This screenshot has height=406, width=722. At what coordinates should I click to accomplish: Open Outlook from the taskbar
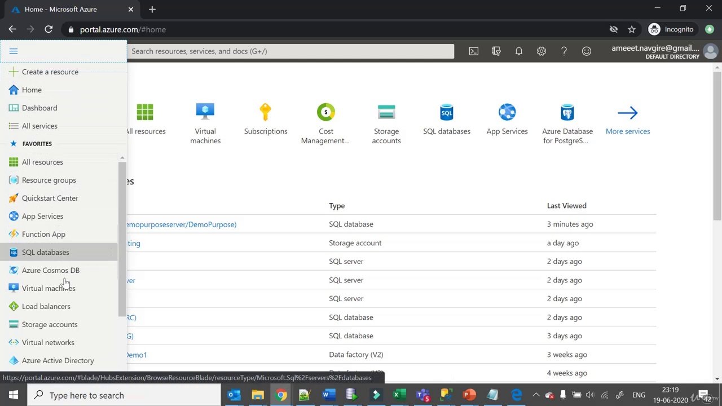coord(234,395)
